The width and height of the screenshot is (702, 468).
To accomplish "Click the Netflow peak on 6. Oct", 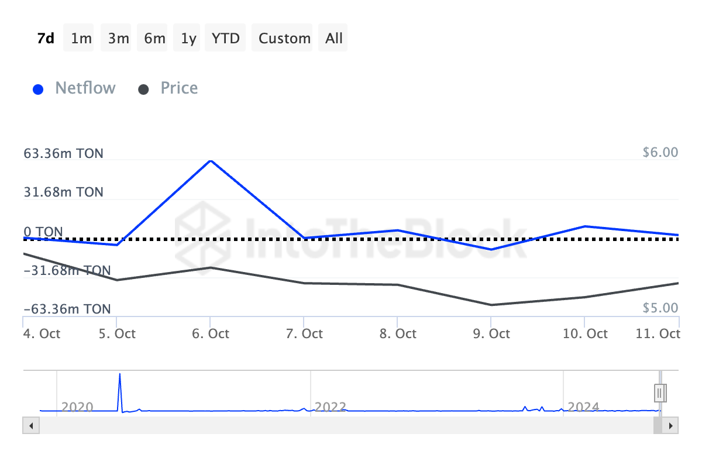I will point(211,160).
